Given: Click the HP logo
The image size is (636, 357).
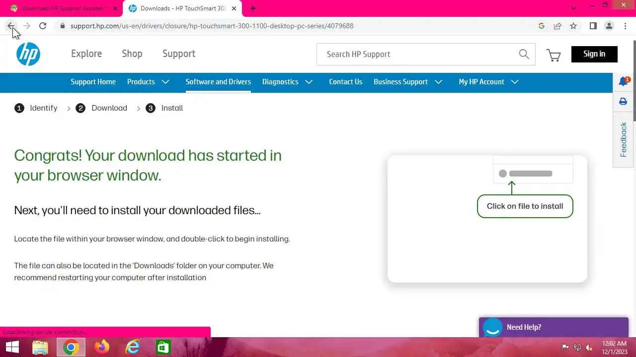Looking at the screenshot, I should [28, 54].
